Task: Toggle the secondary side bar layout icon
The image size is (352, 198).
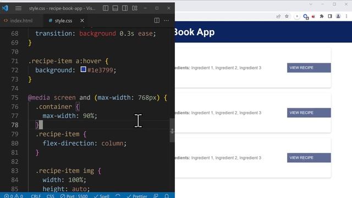Action: [125, 8]
